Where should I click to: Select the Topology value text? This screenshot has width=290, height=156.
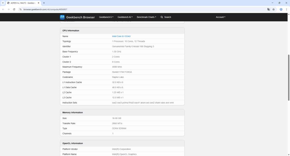pos(129,41)
